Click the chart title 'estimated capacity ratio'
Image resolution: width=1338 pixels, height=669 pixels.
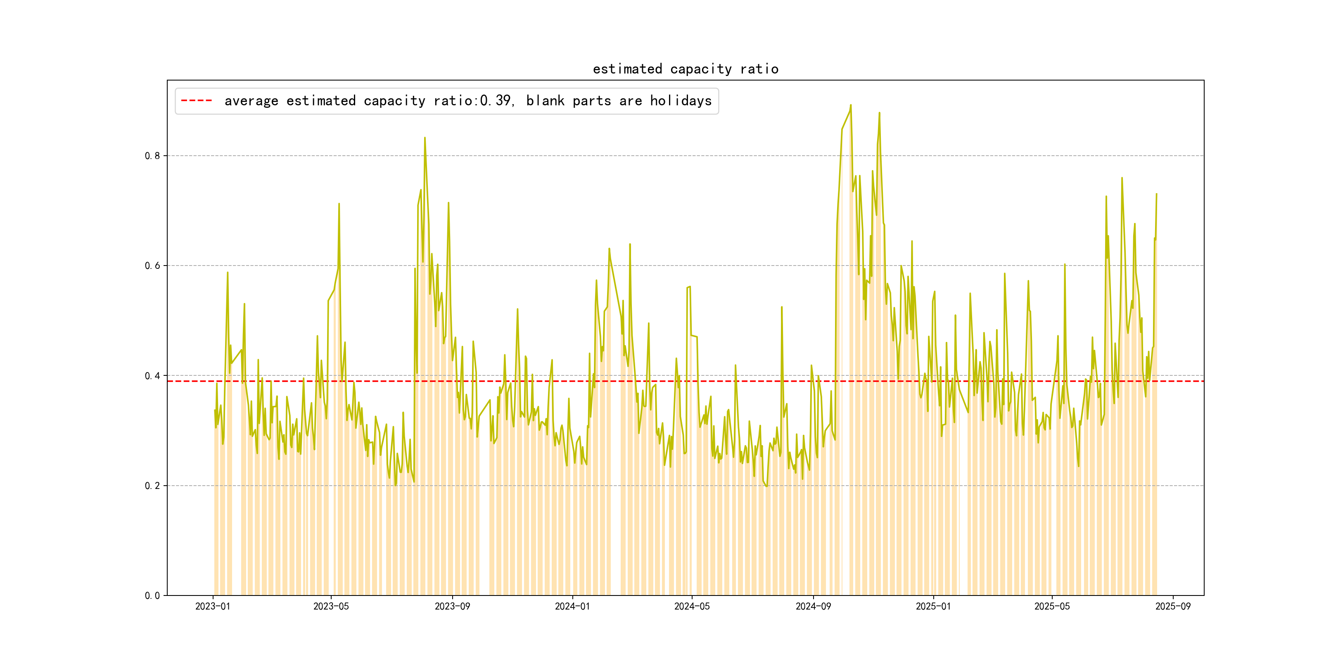[685, 69]
